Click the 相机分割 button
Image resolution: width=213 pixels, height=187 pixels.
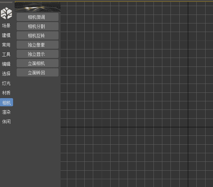(x=37, y=26)
